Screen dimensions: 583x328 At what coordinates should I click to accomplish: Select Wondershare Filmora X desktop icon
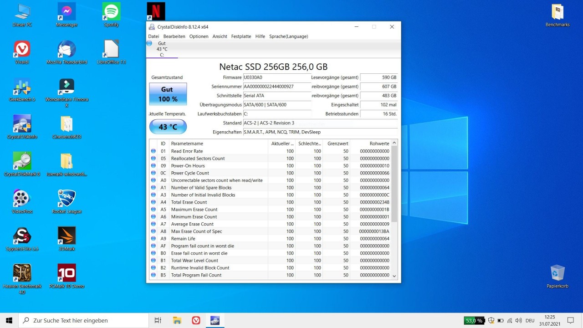click(x=66, y=93)
